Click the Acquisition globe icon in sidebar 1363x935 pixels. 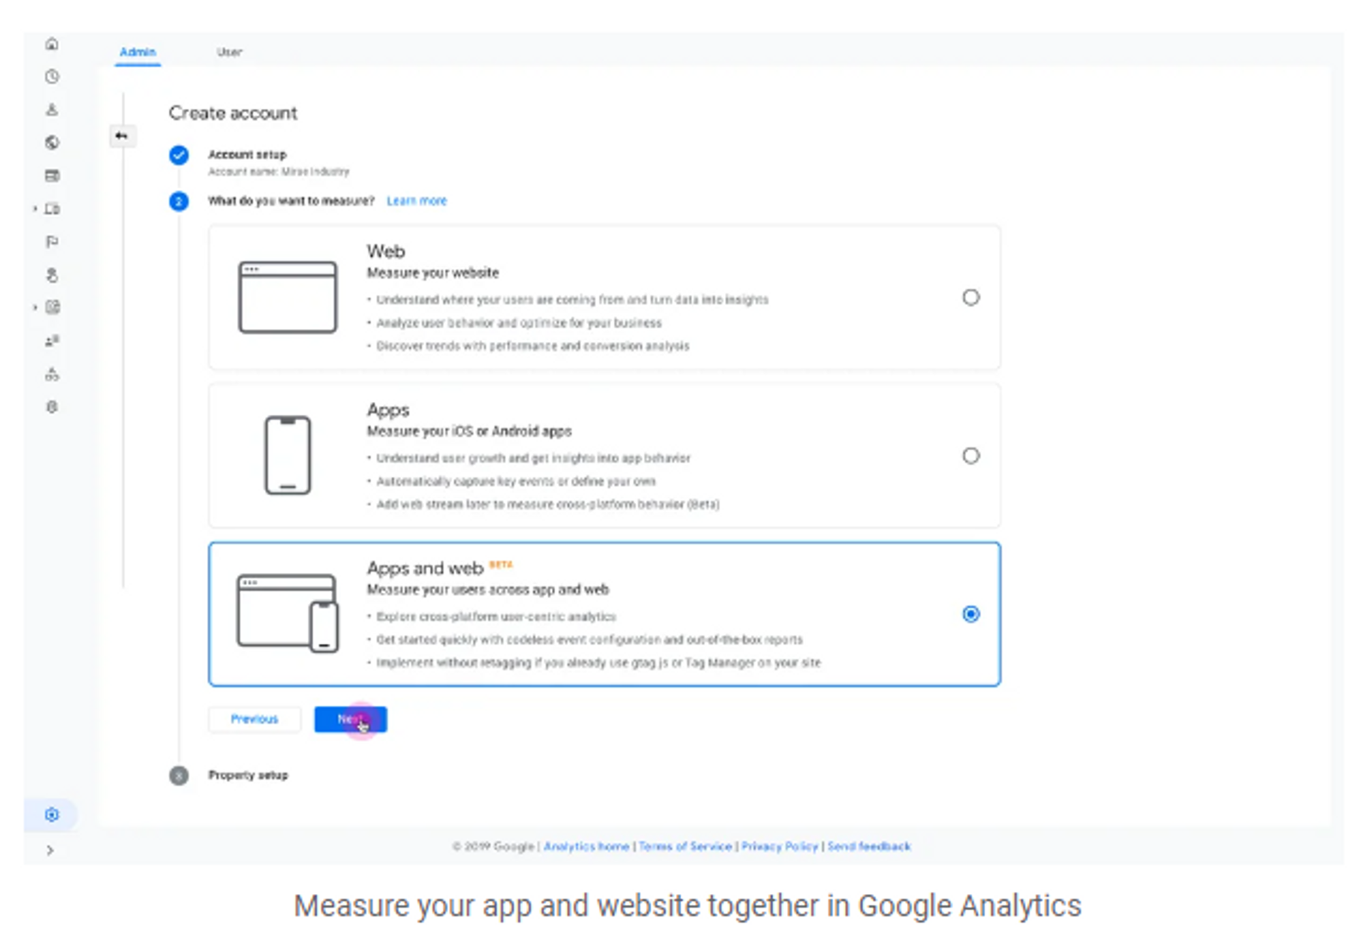pos(52,142)
